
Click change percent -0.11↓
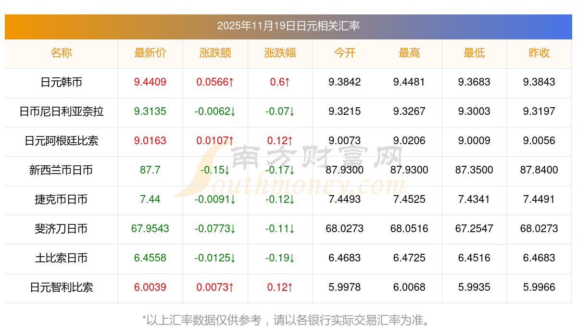pyautogui.click(x=280, y=229)
